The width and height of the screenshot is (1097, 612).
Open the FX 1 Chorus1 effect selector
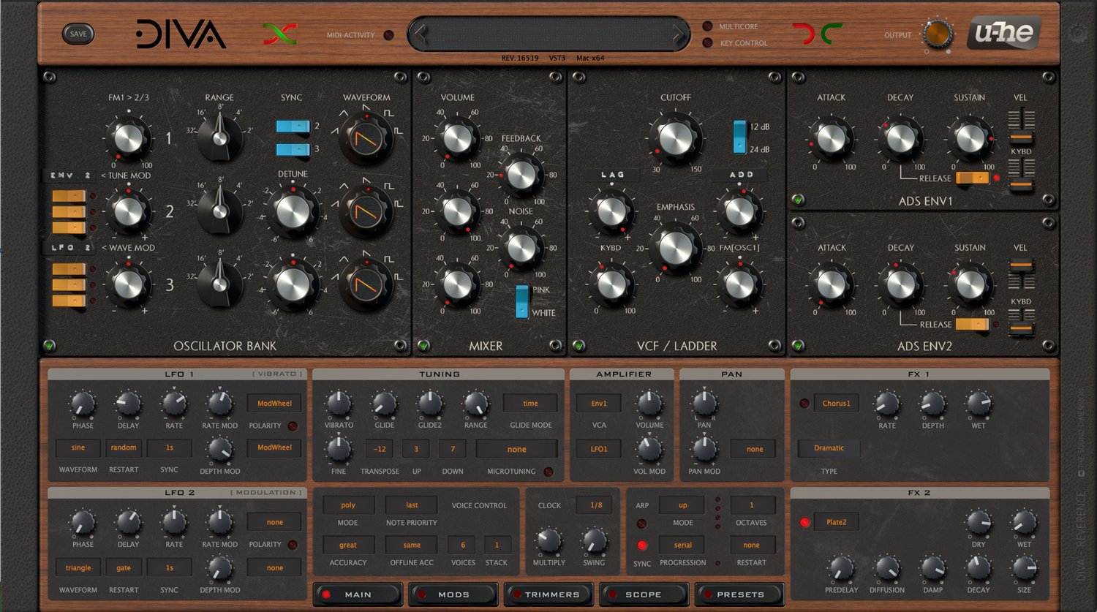pos(836,403)
